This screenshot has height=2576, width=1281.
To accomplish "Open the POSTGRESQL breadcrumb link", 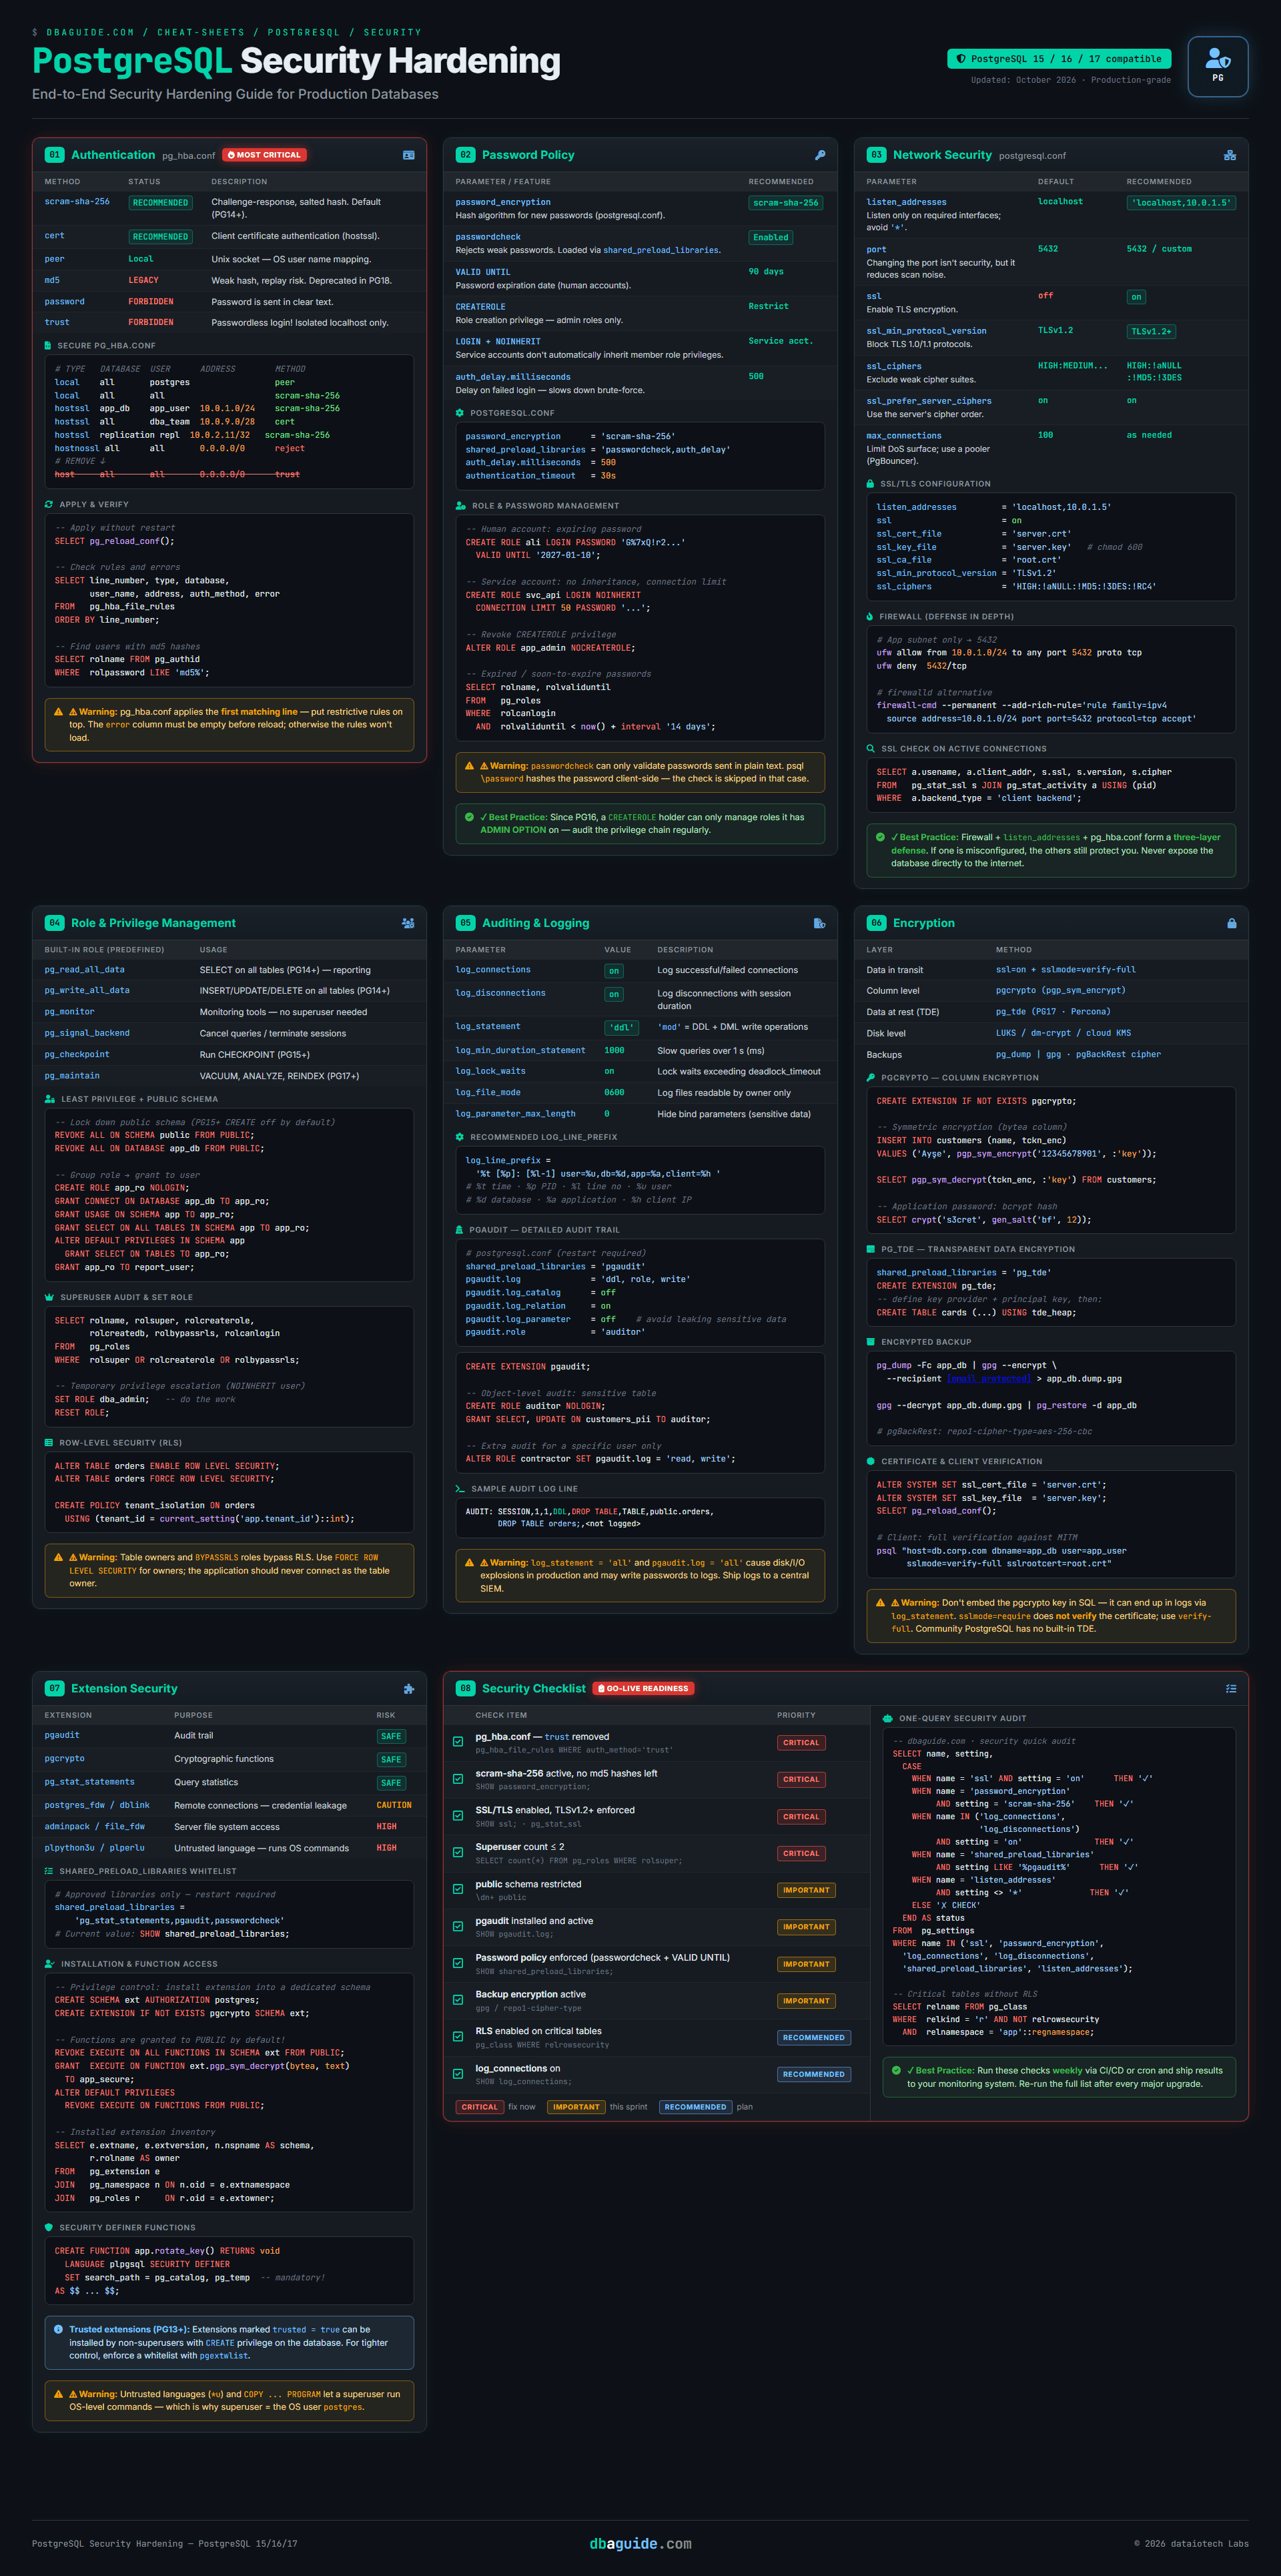I will point(303,32).
